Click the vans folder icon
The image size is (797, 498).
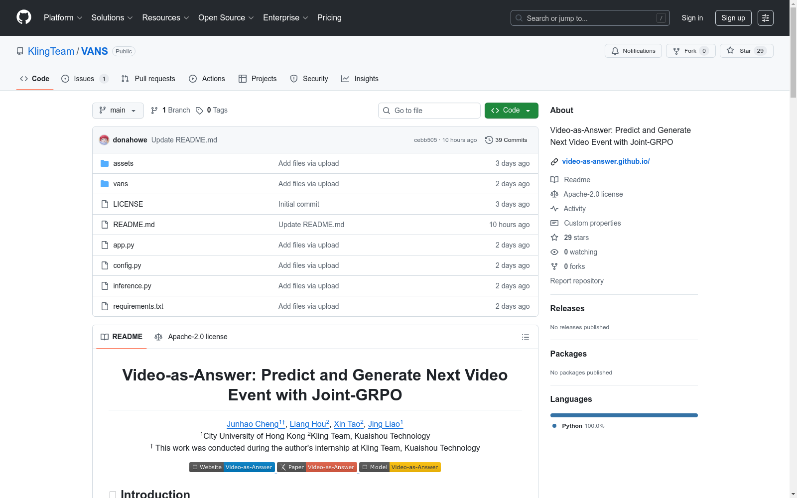tap(105, 184)
